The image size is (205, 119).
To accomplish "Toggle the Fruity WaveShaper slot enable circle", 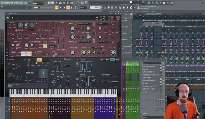I will coord(161,72).
